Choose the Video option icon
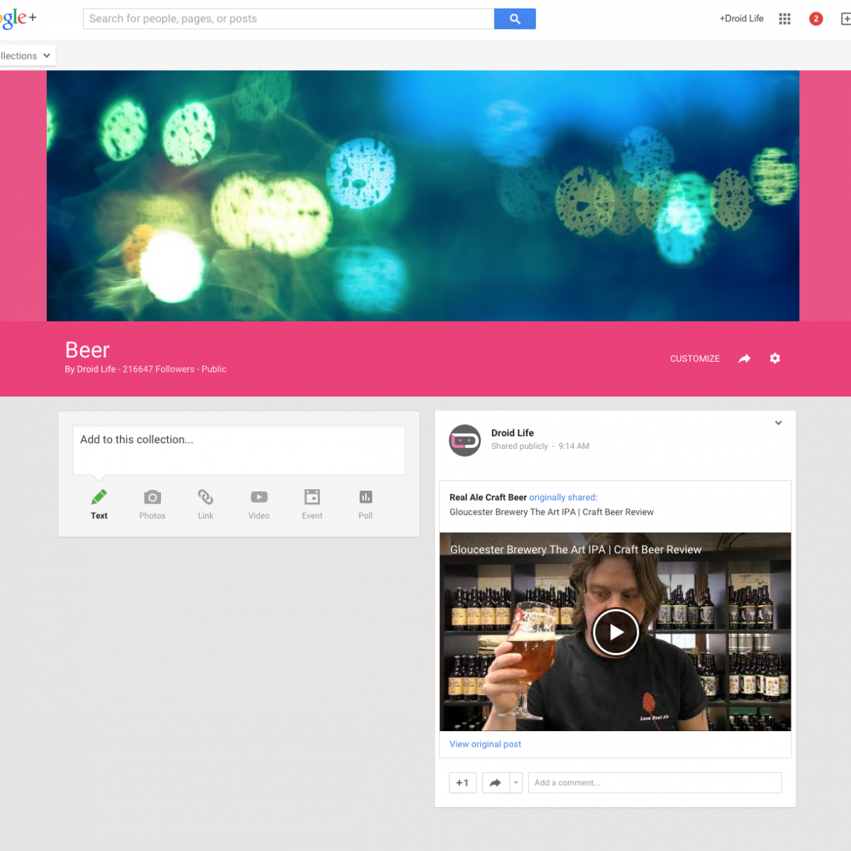Screen dimensions: 851x851 (x=259, y=504)
